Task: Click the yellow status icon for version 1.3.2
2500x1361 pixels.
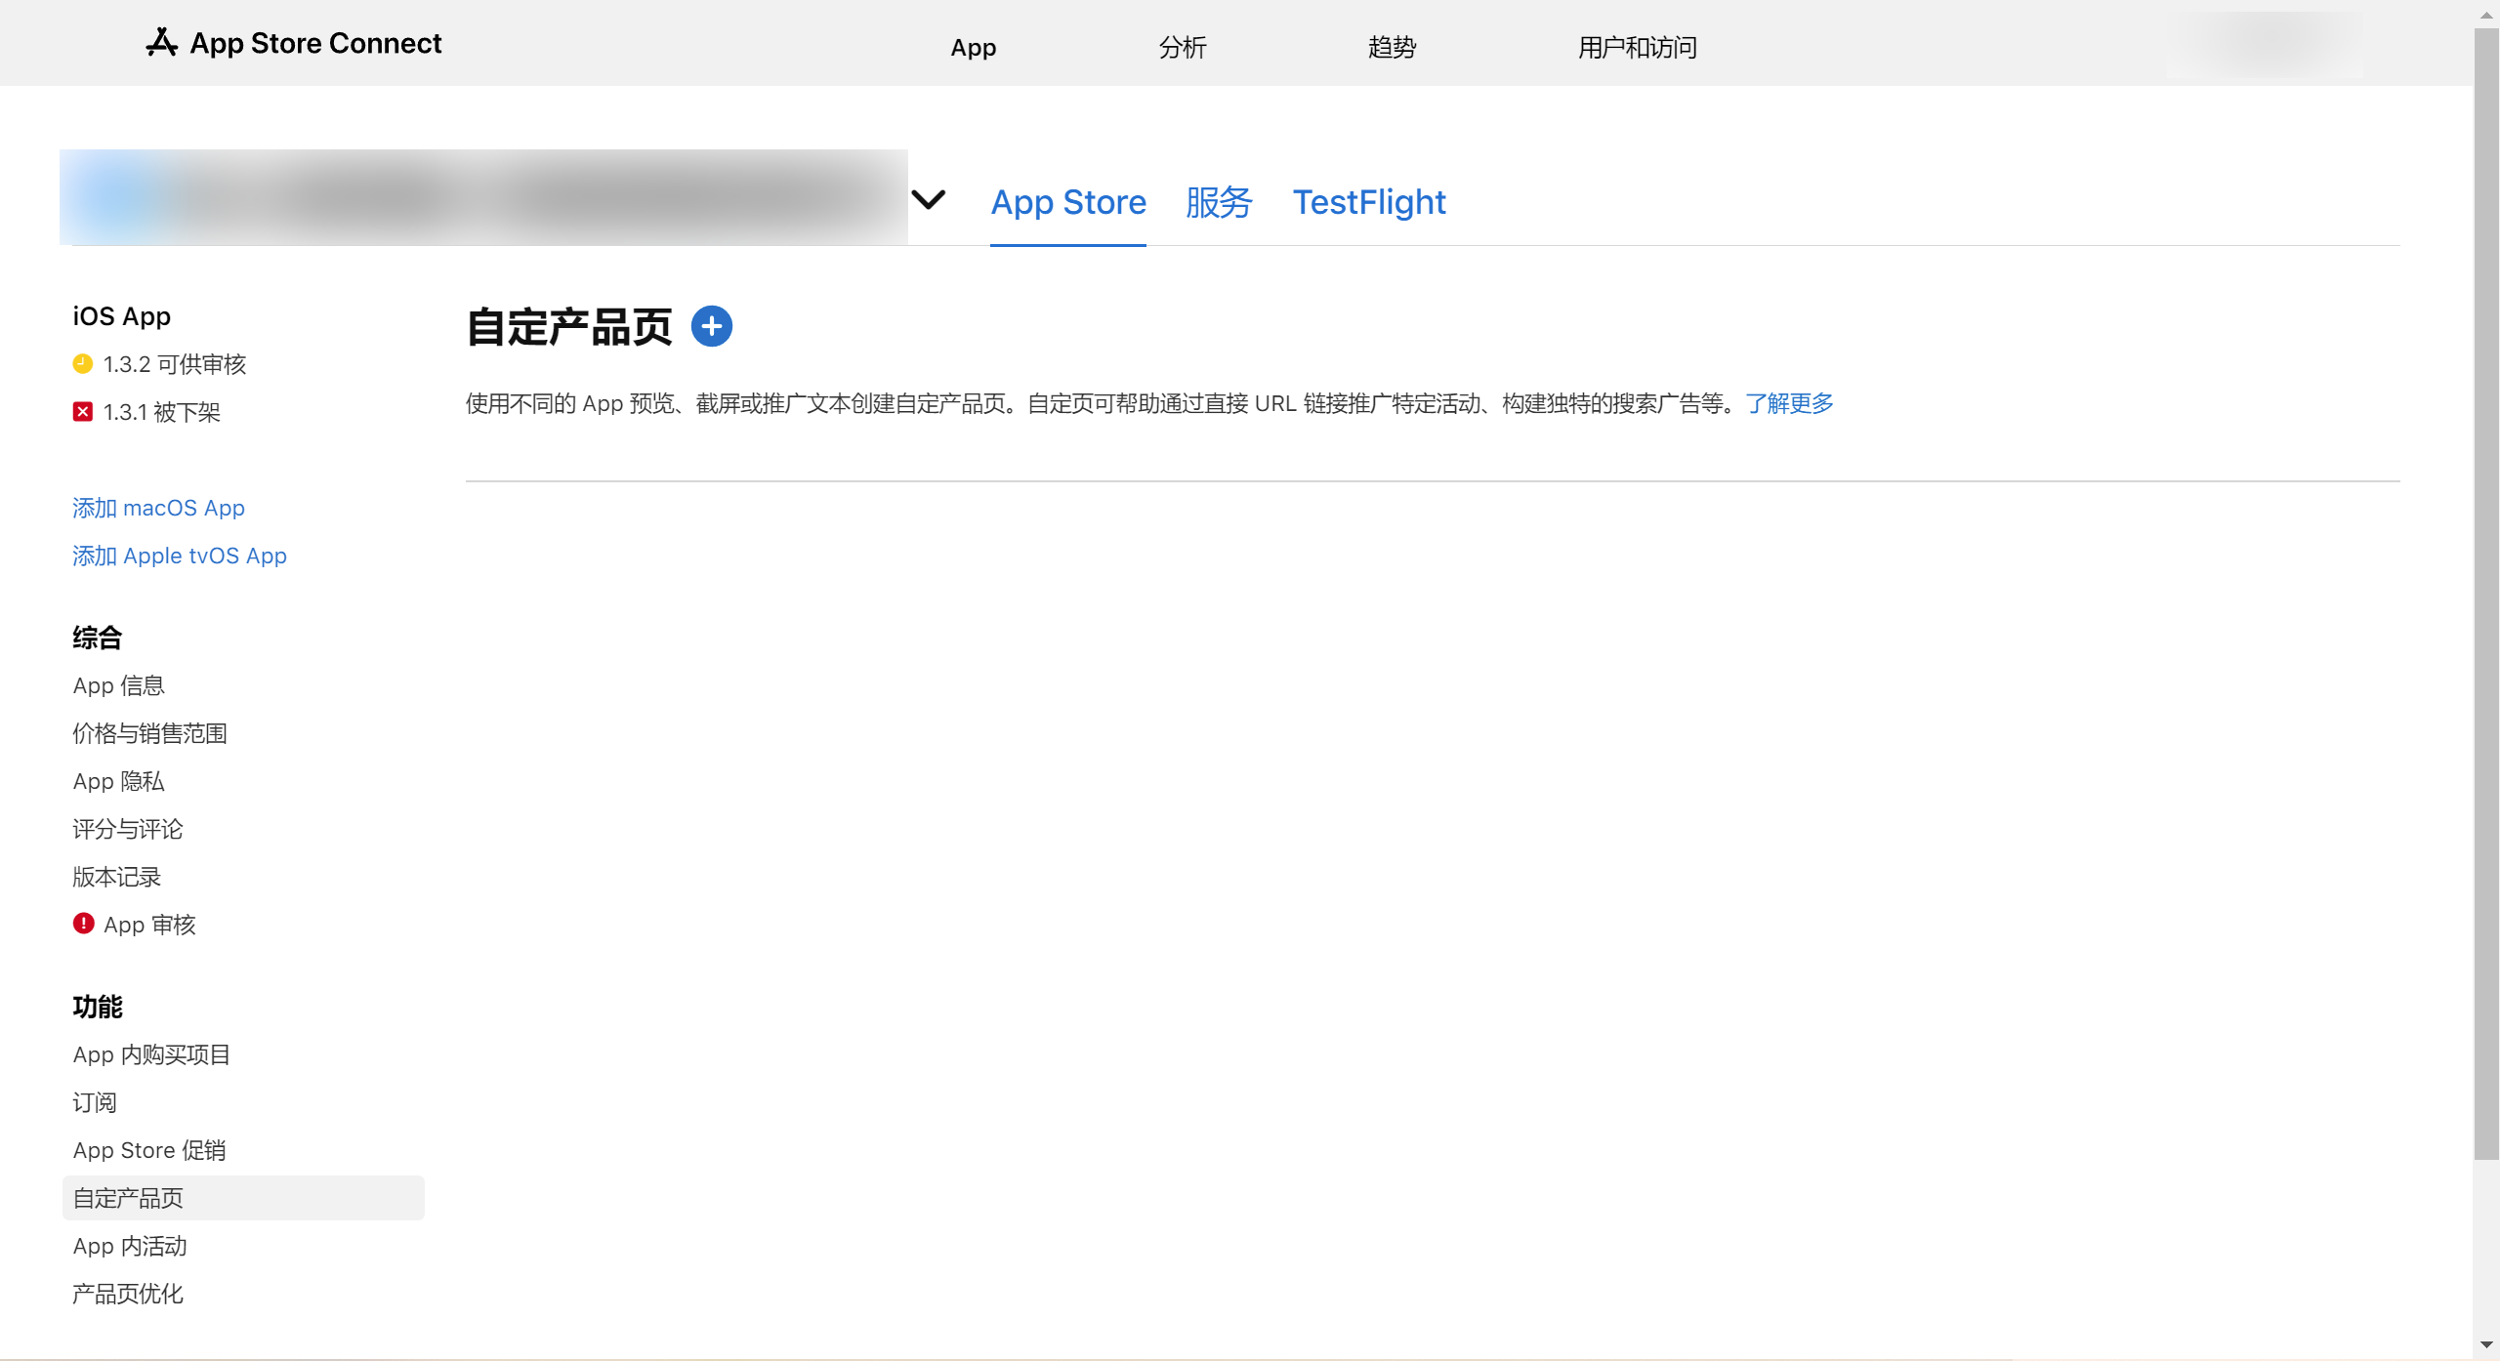Action: pos(83,364)
